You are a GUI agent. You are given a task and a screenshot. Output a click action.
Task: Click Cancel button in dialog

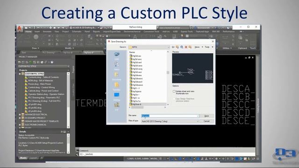[x=206, y=121]
